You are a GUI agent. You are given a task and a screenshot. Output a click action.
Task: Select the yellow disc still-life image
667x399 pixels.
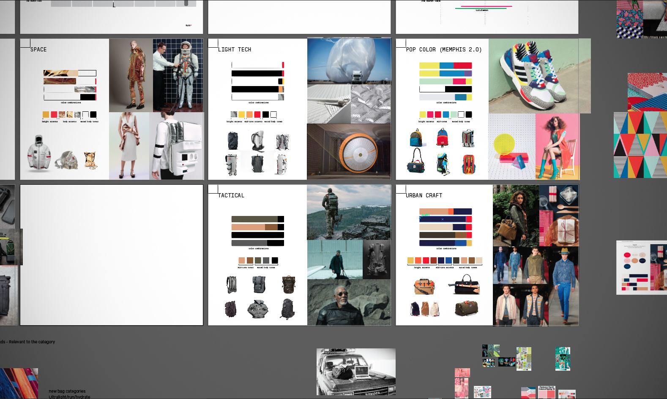(x=512, y=147)
